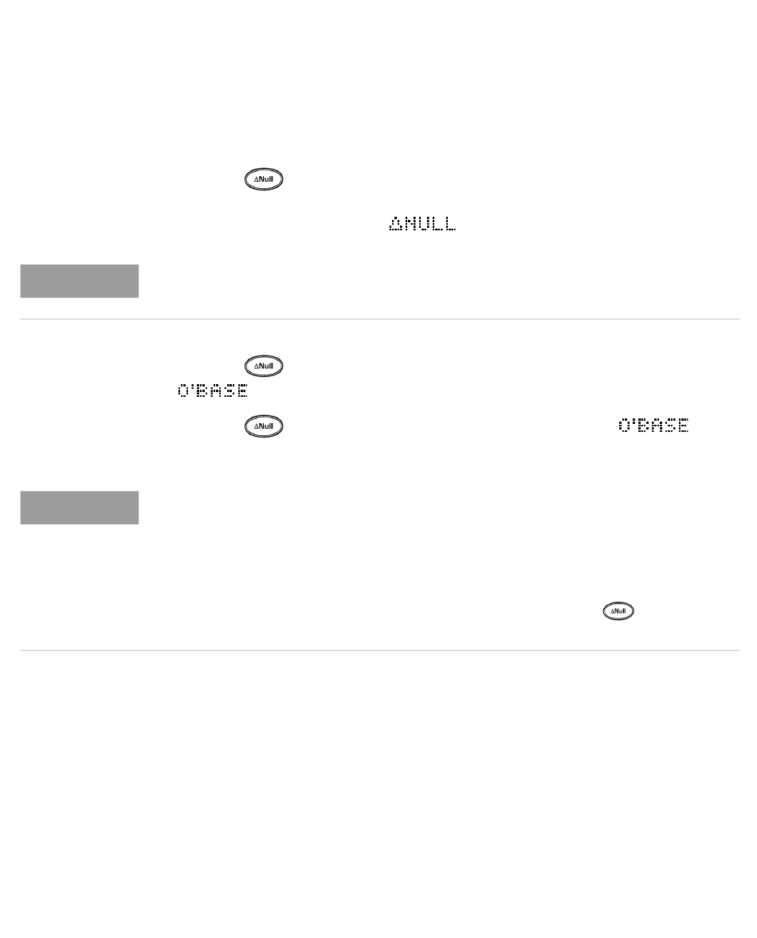The height and width of the screenshot is (938, 757).
Task: Click the ΔNull key on the line with second O'BASE
Action: (264, 426)
